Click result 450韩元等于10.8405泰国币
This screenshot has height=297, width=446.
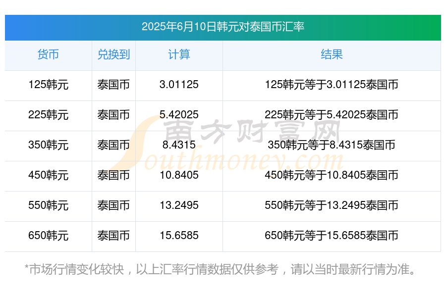(332, 175)
